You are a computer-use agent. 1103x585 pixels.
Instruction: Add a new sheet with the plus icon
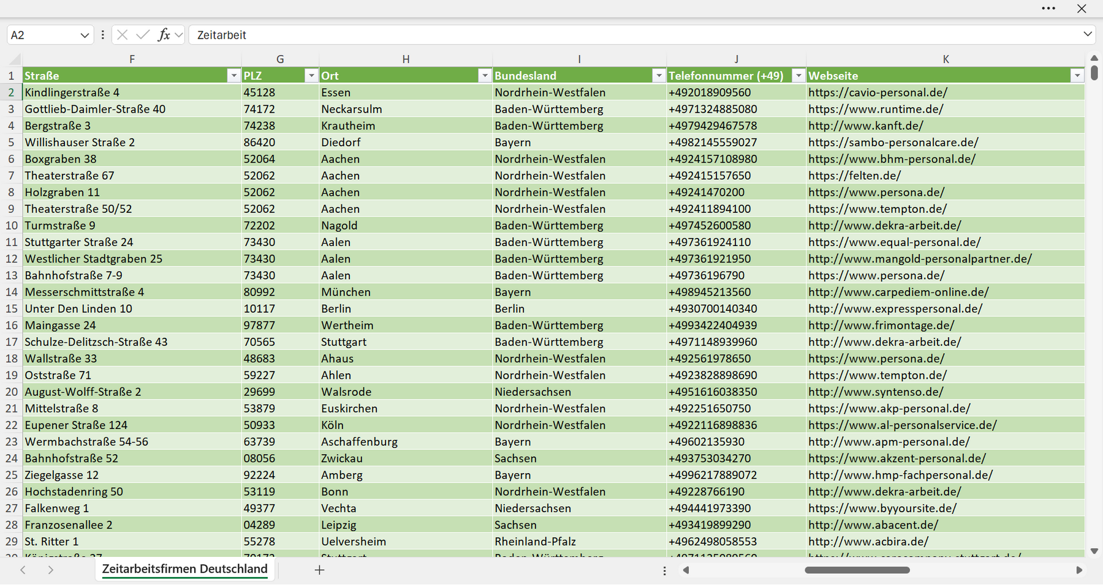[x=319, y=570]
